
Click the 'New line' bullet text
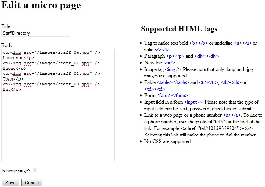(x=153, y=63)
